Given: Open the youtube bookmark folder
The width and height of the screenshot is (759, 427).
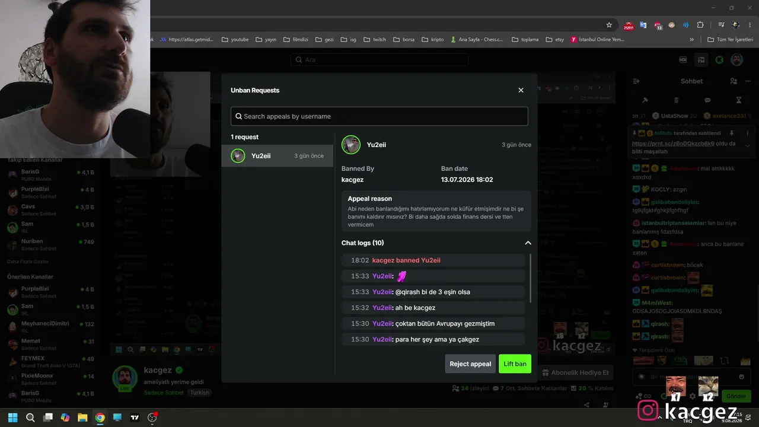Looking at the screenshot, I should click(x=235, y=40).
